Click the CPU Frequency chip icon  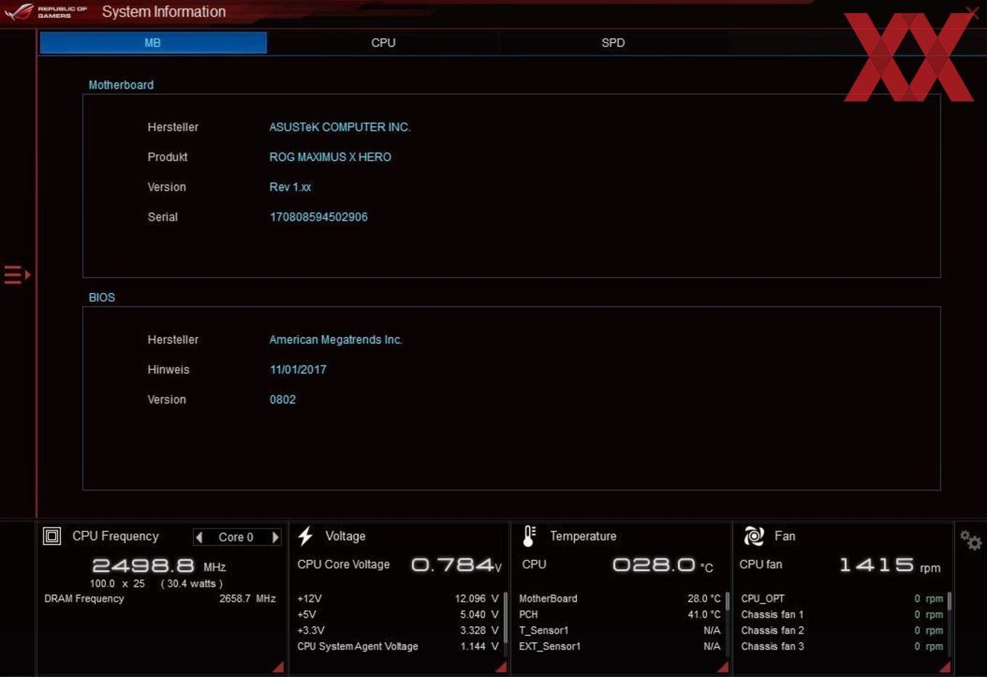pos(52,536)
